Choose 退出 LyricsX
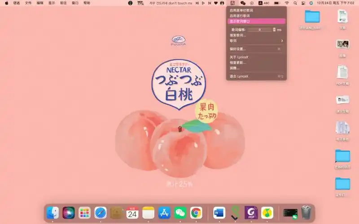 coord(256,76)
